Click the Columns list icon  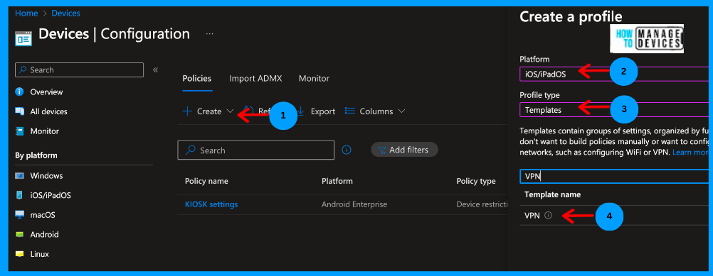349,111
